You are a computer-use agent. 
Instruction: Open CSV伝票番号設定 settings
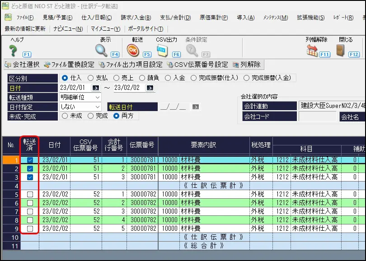pos(198,65)
